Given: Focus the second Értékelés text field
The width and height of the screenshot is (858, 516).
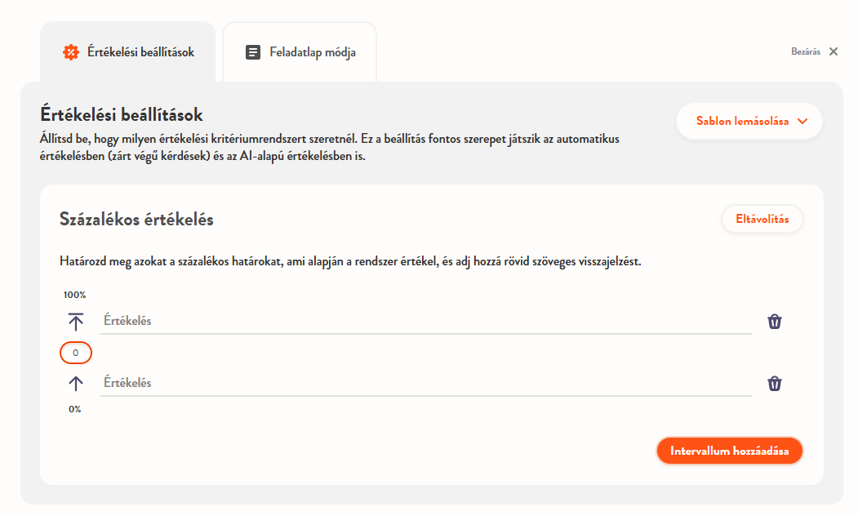Looking at the screenshot, I should (425, 383).
